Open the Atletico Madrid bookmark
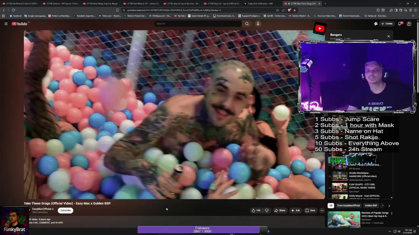Screen dimensions: 419x235 tap(300, 16)
